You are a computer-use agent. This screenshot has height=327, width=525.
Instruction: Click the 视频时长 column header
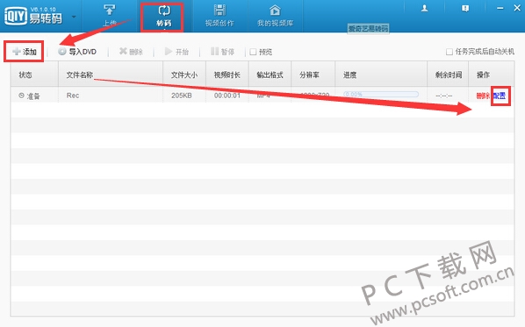(227, 75)
